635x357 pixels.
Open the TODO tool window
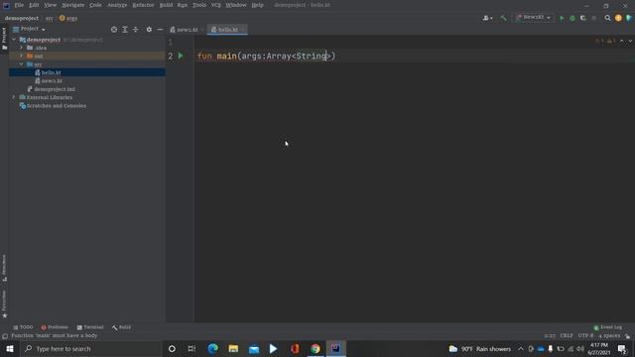(x=23, y=327)
